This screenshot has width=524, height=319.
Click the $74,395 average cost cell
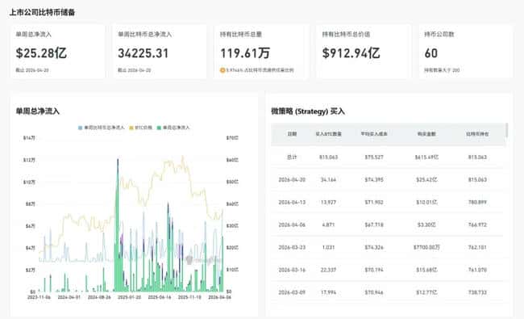[x=374, y=180]
